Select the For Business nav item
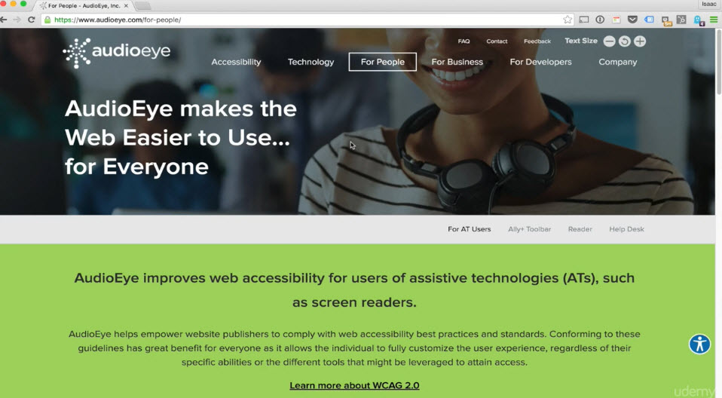Screen dimensions: 722x398 (457, 62)
